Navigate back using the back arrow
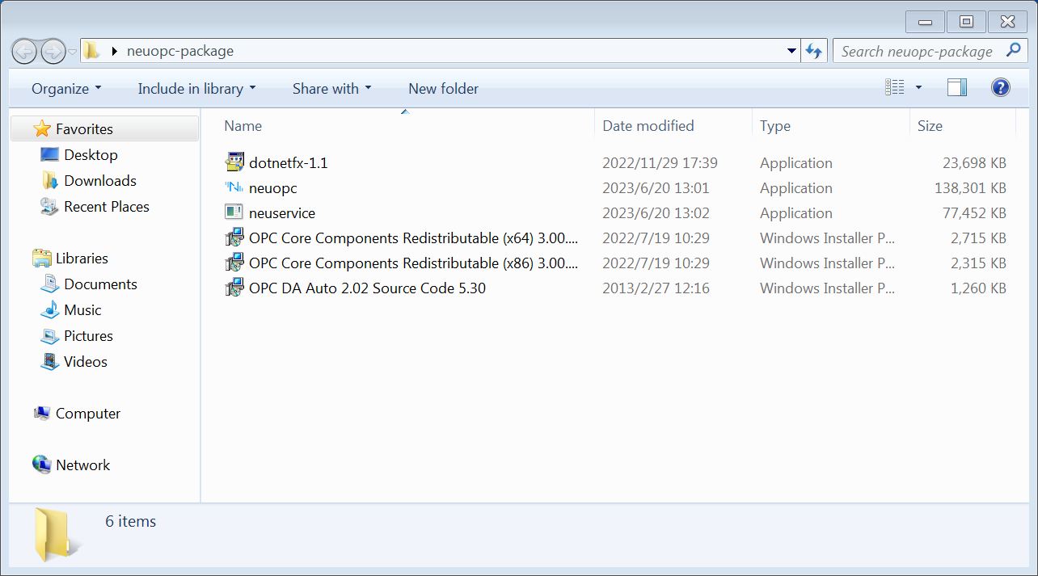The width and height of the screenshot is (1038, 576). (24, 50)
